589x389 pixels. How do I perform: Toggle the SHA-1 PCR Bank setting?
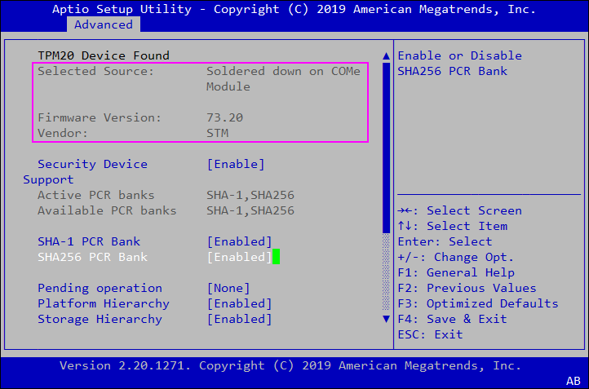pyautogui.click(x=239, y=242)
